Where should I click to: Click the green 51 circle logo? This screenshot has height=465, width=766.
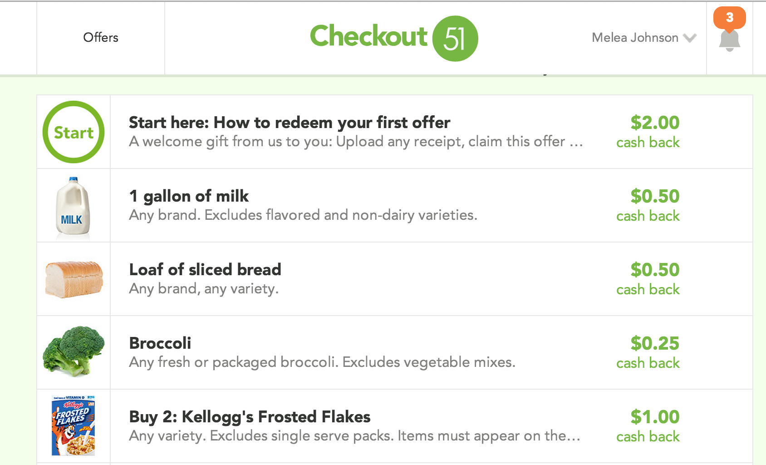click(455, 39)
